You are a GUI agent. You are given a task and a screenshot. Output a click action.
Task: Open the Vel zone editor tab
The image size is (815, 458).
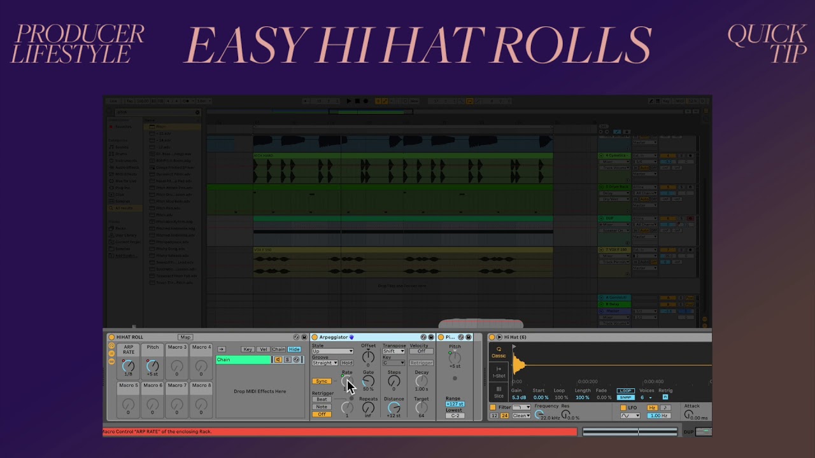[264, 349]
